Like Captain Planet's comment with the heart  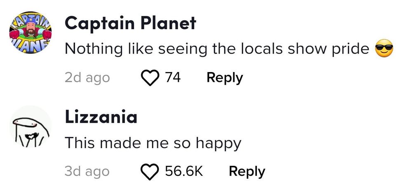pyautogui.click(x=151, y=77)
